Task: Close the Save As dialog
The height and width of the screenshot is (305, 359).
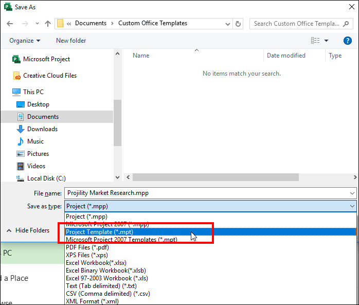Action: coord(352,7)
